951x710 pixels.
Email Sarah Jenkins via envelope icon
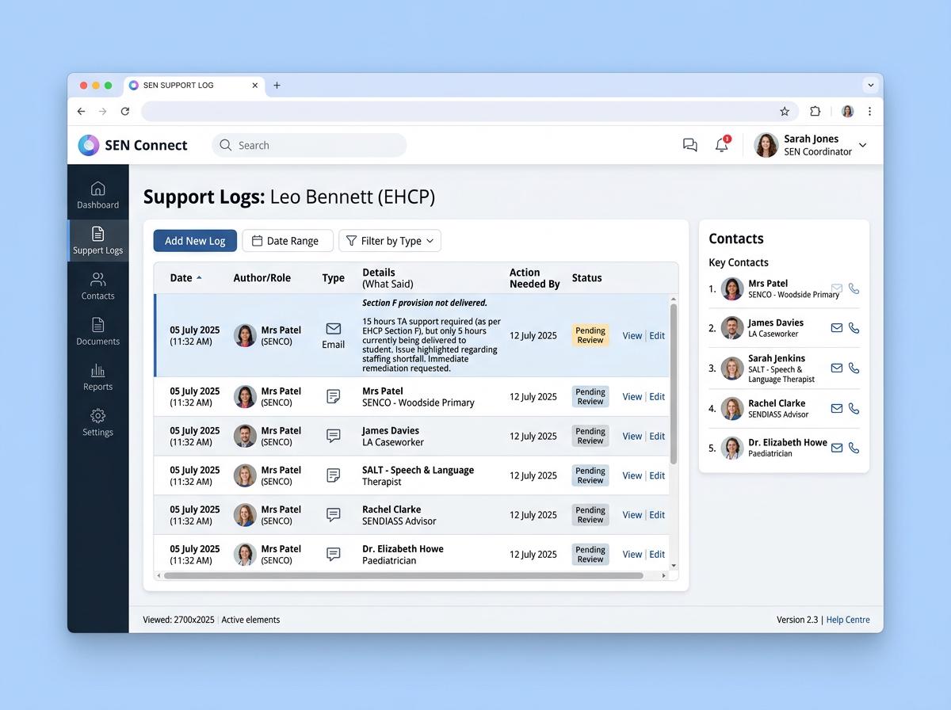pyautogui.click(x=836, y=368)
